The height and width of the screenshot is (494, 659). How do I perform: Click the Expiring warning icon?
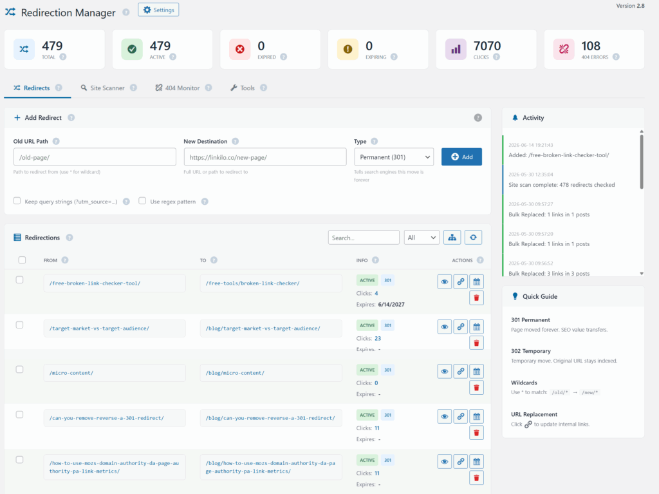[348, 49]
